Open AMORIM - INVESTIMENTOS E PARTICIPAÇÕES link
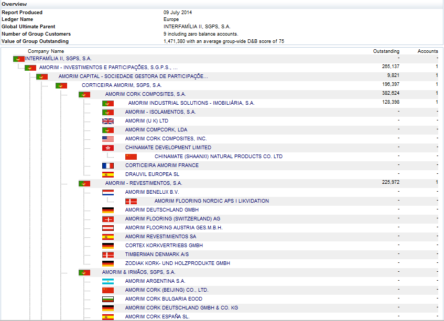 [109, 68]
